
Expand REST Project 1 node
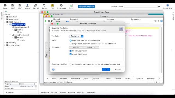[x=5, y=19]
